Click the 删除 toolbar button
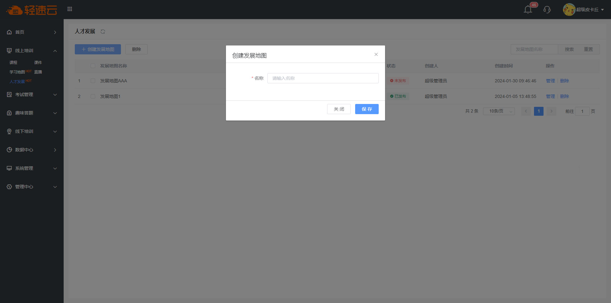 (137, 49)
